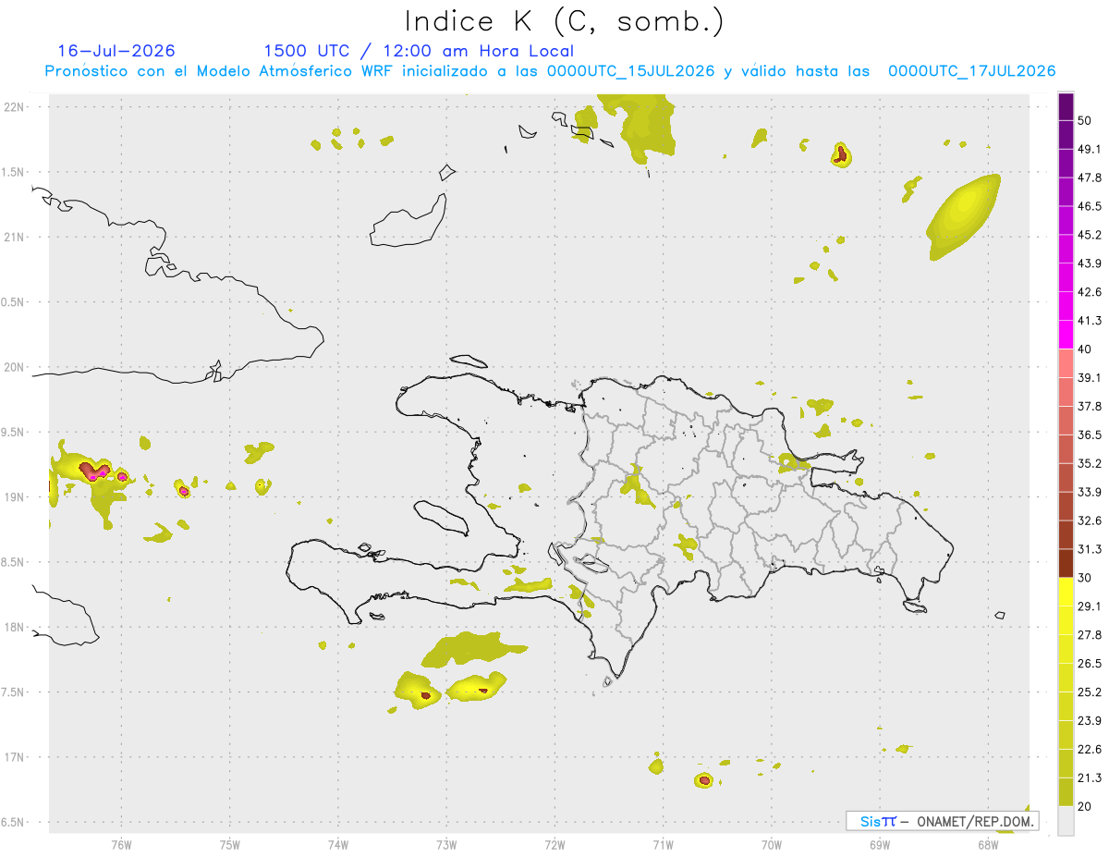Click the 76W longitude label
1109x857 pixels.
pos(121,844)
